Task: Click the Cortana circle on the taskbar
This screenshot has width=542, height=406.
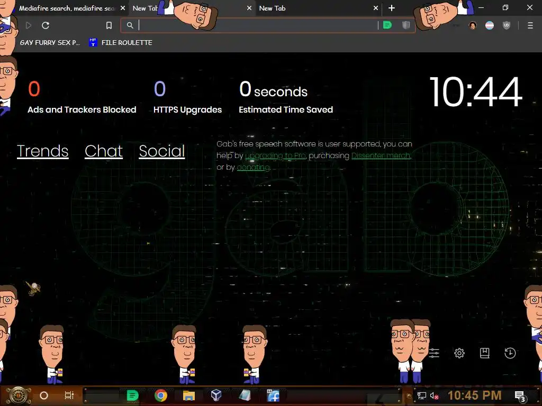Action: click(x=44, y=395)
